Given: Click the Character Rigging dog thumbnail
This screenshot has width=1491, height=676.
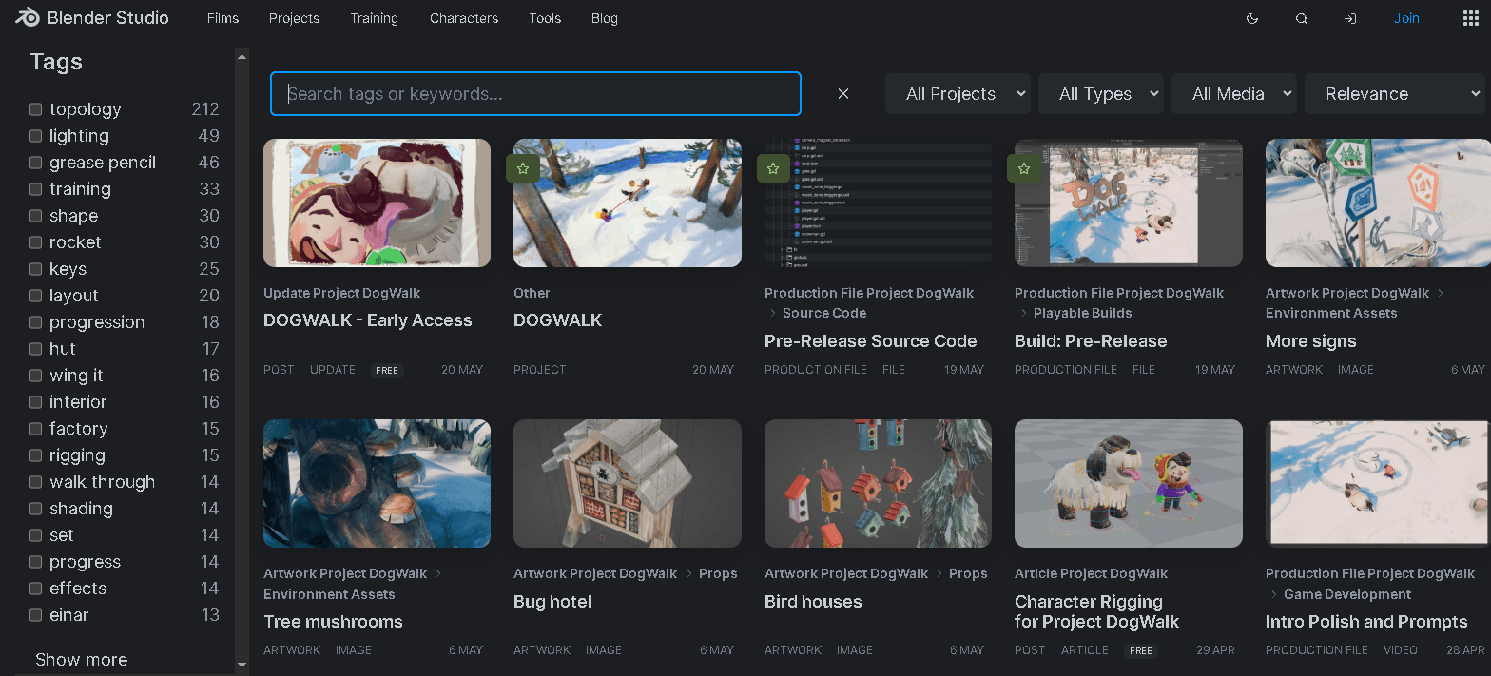Looking at the screenshot, I should (x=1129, y=484).
